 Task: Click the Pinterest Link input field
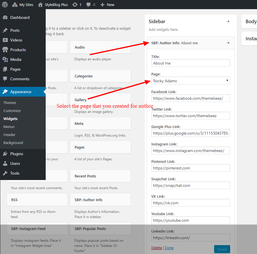pos(191,168)
